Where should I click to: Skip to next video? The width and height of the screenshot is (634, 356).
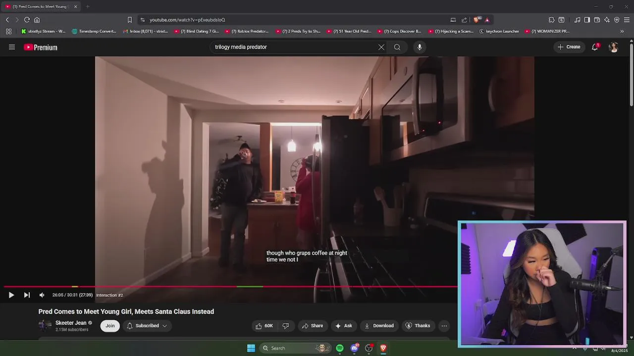(x=27, y=295)
